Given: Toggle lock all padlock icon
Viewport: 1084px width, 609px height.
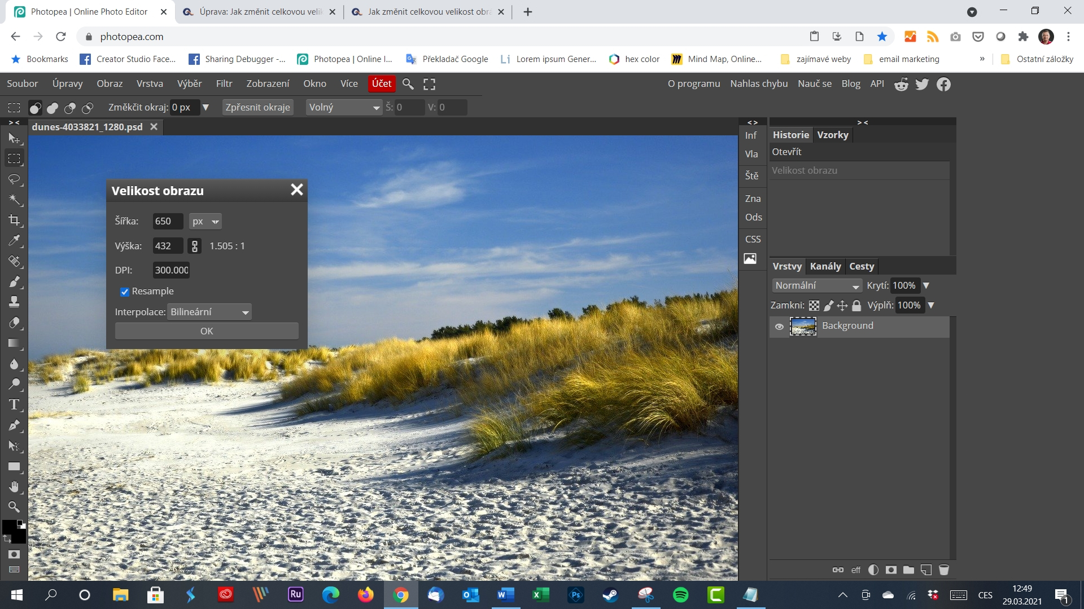Looking at the screenshot, I should tap(856, 306).
